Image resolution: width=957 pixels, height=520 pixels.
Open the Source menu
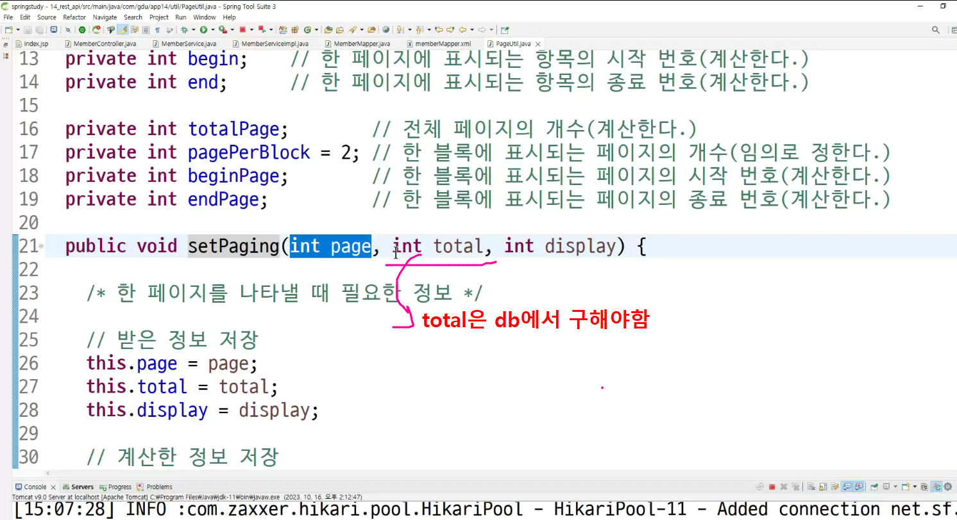coord(46,17)
